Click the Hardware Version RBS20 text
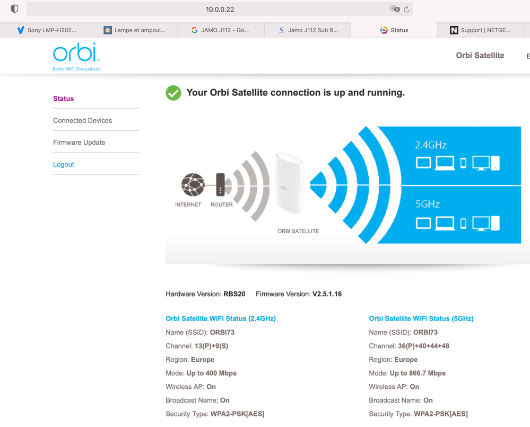This screenshot has width=530, height=427. click(x=205, y=294)
